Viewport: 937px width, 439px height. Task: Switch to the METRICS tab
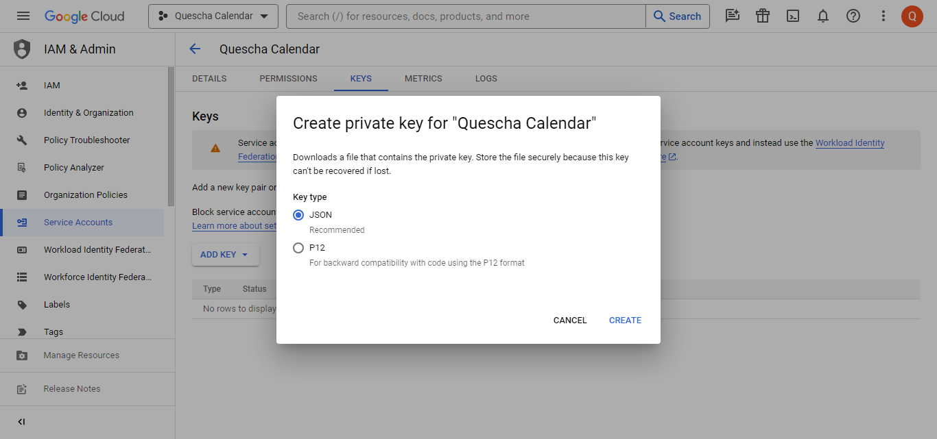[x=423, y=79]
